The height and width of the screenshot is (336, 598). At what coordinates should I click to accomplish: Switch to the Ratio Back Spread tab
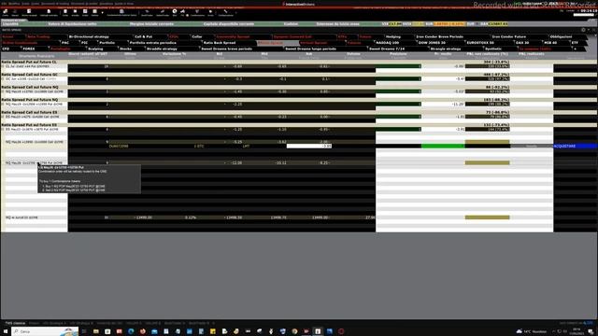[x=220, y=43]
